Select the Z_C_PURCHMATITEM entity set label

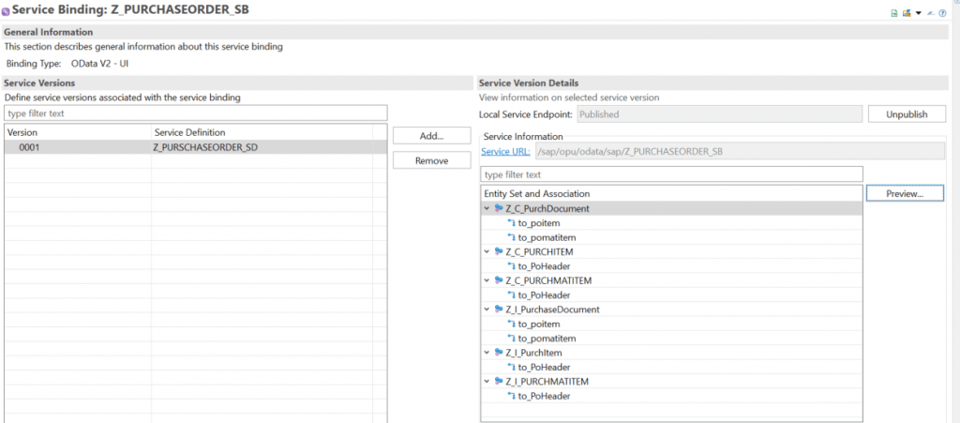click(548, 280)
